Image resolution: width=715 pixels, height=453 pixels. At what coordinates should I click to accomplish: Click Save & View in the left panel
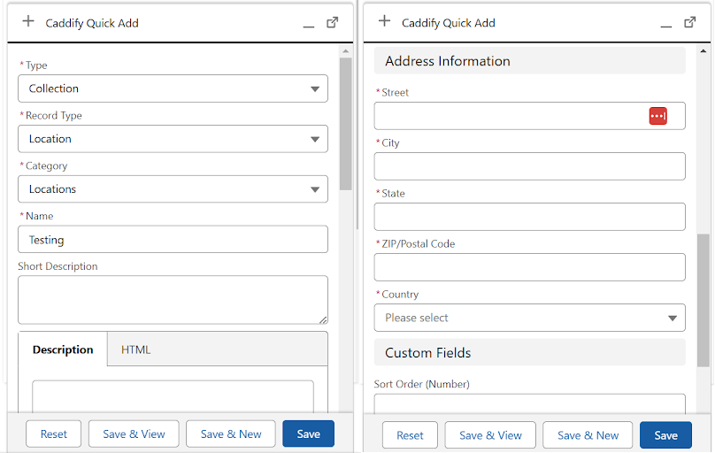point(134,434)
